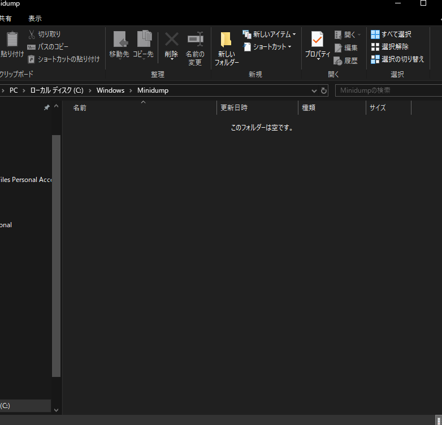The height and width of the screenshot is (425, 442).
Task: Sort by サイズ column header
Action: tap(388, 107)
